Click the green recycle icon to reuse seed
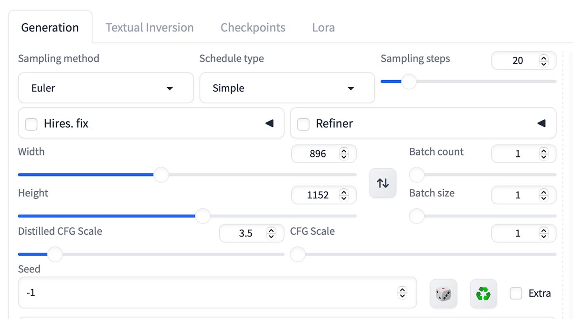The height and width of the screenshot is (319, 573). tap(483, 293)
